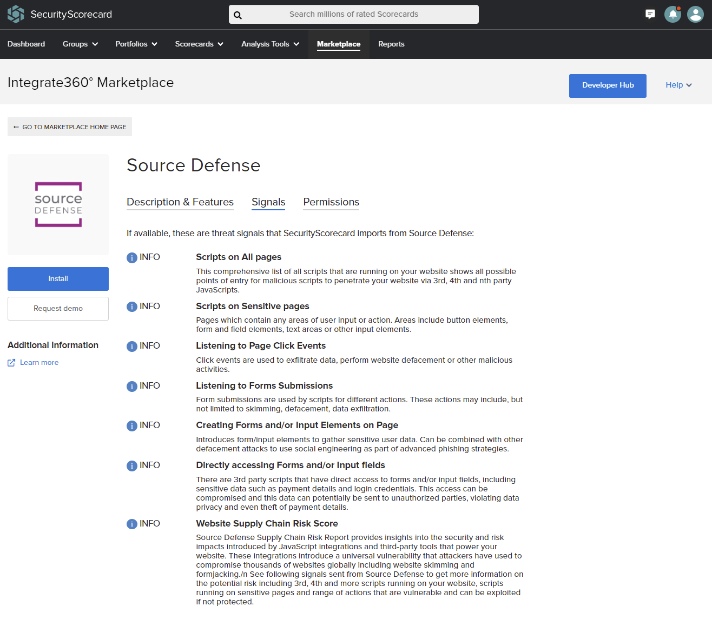Switch to the Permissions tab
The image size is (712, 626).
pyautogui.click(x=331, y=202)
